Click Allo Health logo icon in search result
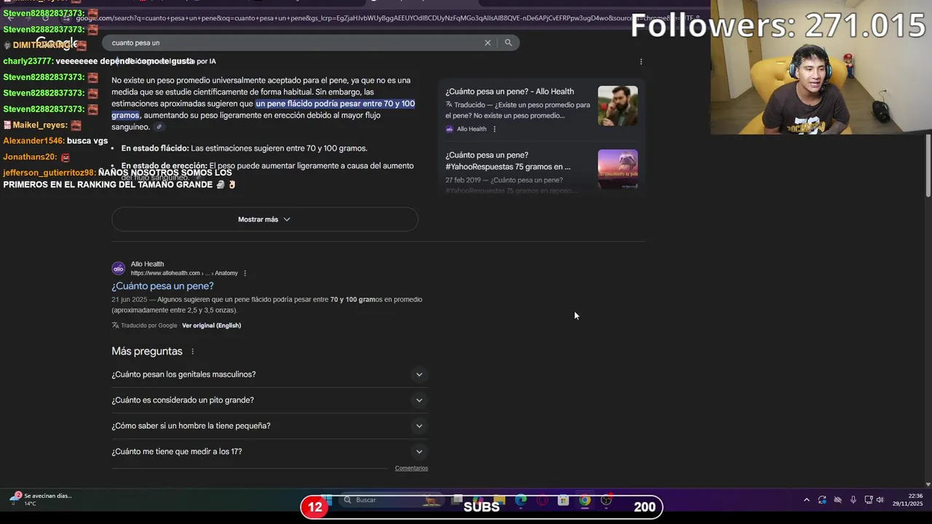Screen dimensions: 932x524 [118, 269]
